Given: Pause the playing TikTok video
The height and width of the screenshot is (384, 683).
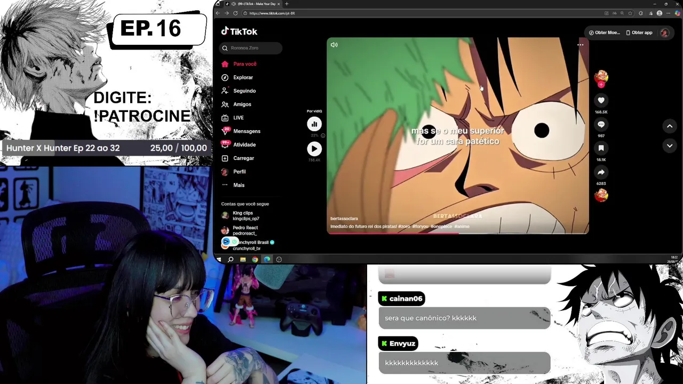Looking at the screenshot, I should 458,135.
